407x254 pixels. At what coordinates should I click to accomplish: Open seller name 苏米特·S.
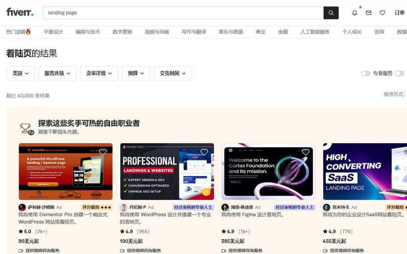tap(341, 207)
